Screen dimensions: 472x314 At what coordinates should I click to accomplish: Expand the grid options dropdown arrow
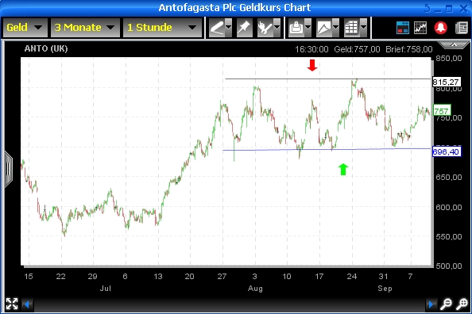coord(364,28)
